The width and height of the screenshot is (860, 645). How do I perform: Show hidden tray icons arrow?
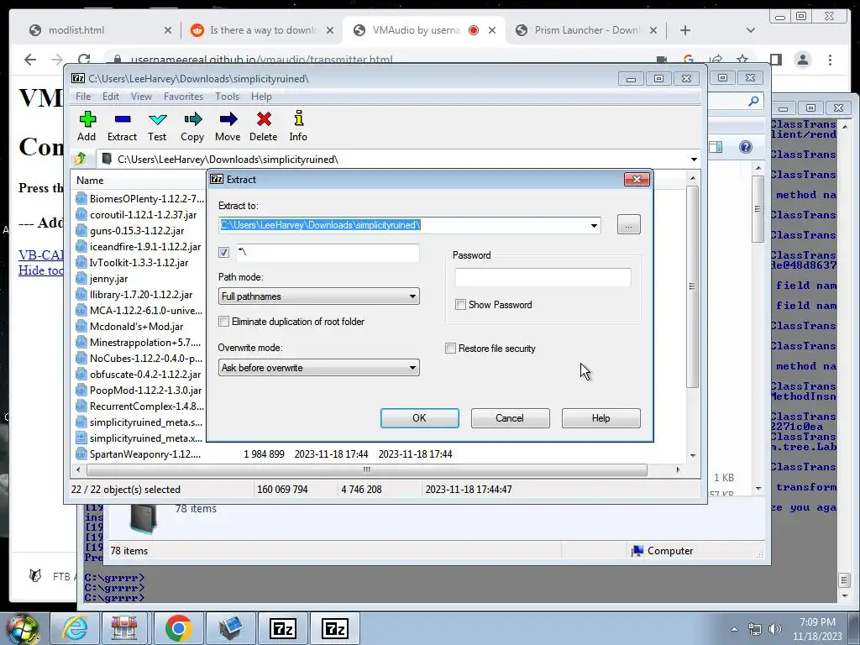[x=734, y=630]
